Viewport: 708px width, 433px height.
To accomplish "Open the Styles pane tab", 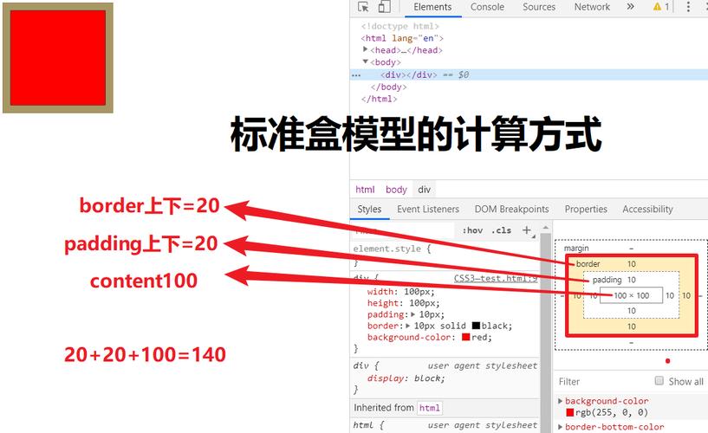I will [x=369, y=210].
